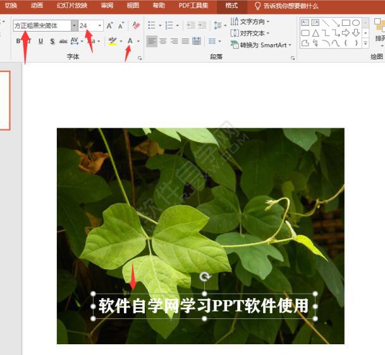Decrease list indent level
The width and height of the screenshot is (385, 355).
(191, 25)
